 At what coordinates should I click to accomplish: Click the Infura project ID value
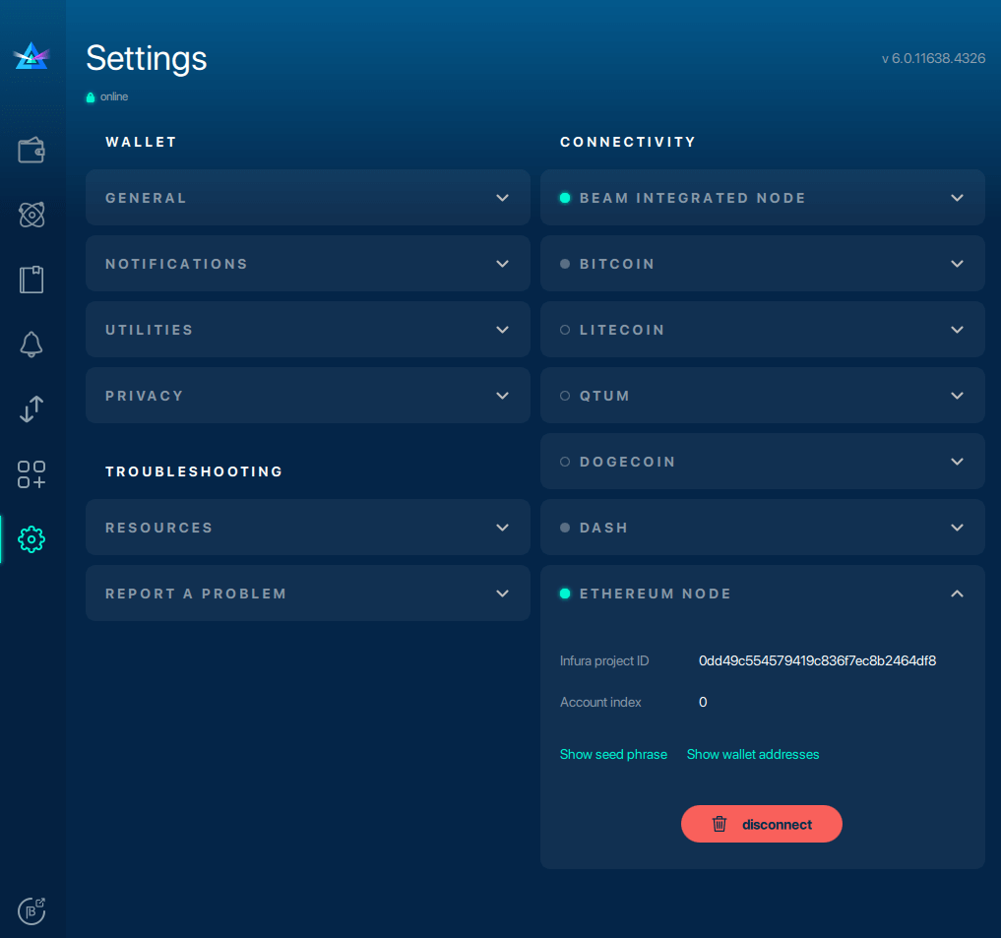coord(817,661)
